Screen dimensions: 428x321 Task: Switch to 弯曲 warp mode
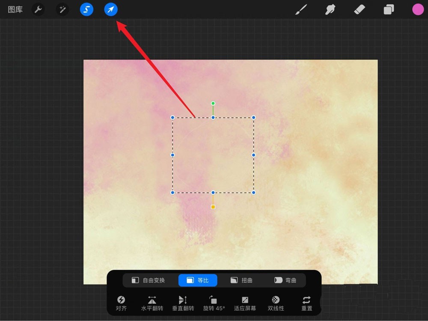(285, 280)
